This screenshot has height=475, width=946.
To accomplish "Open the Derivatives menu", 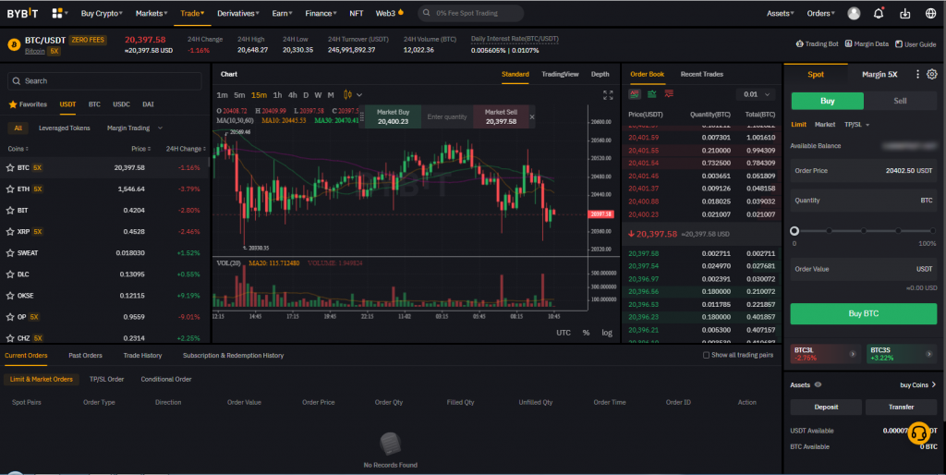I will (x=237, y=13).
